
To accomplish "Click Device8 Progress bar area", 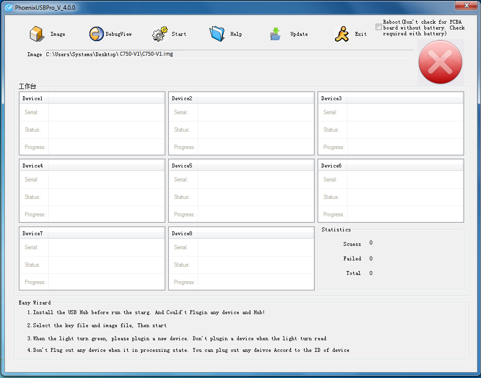I will click(256, 282).
